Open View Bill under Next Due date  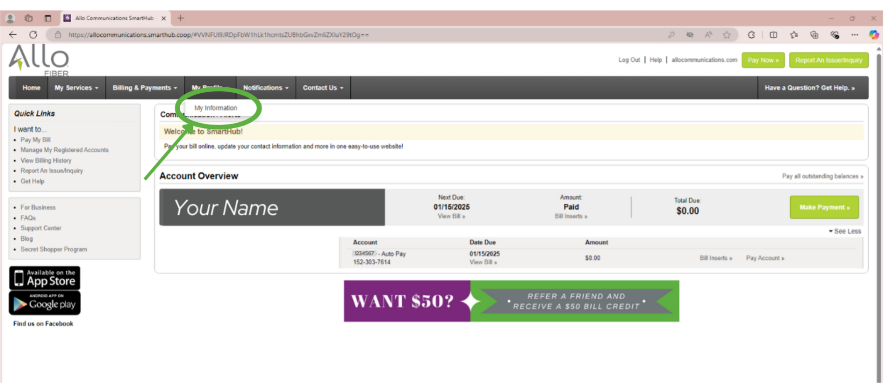click(451, 216)
